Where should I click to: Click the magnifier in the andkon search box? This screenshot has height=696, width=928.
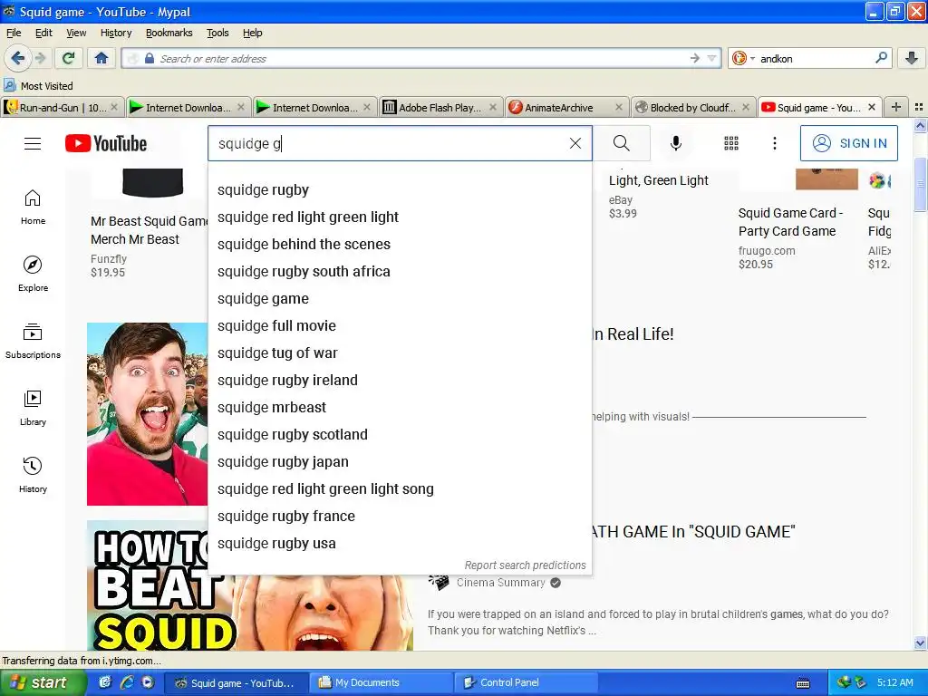pyautogui.click(x=881, y=58)
